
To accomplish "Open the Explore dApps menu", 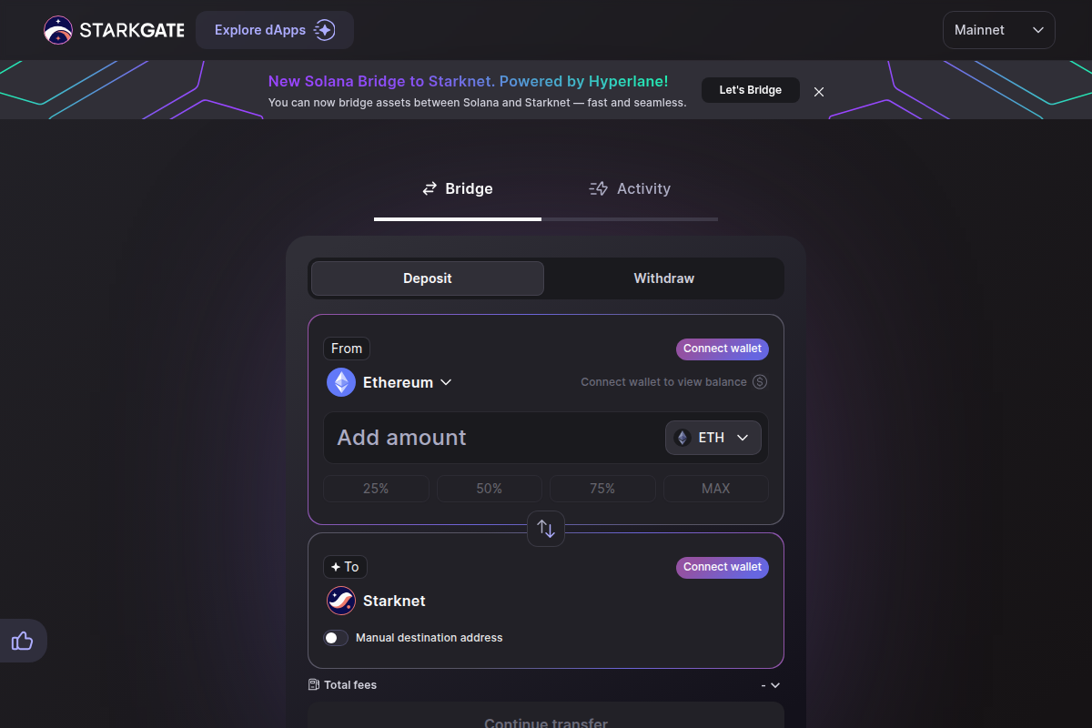I will coord(274,29).
